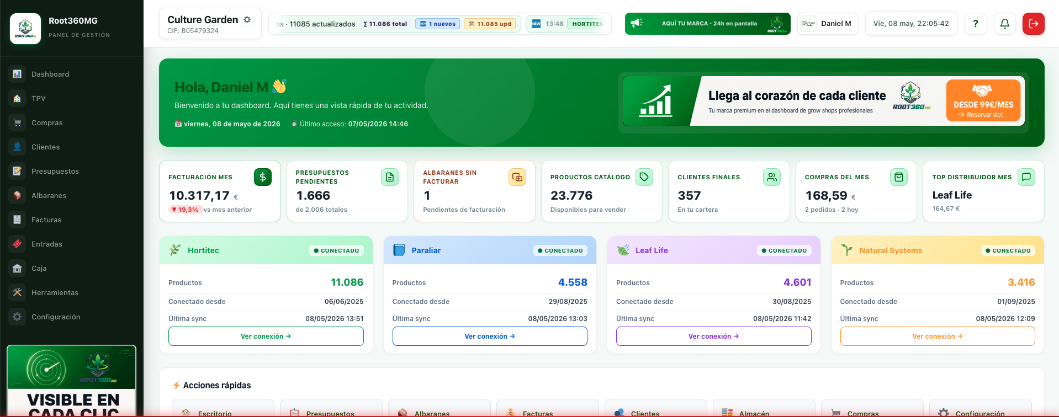Click the megaphone icon in top banner

[637, 23]
